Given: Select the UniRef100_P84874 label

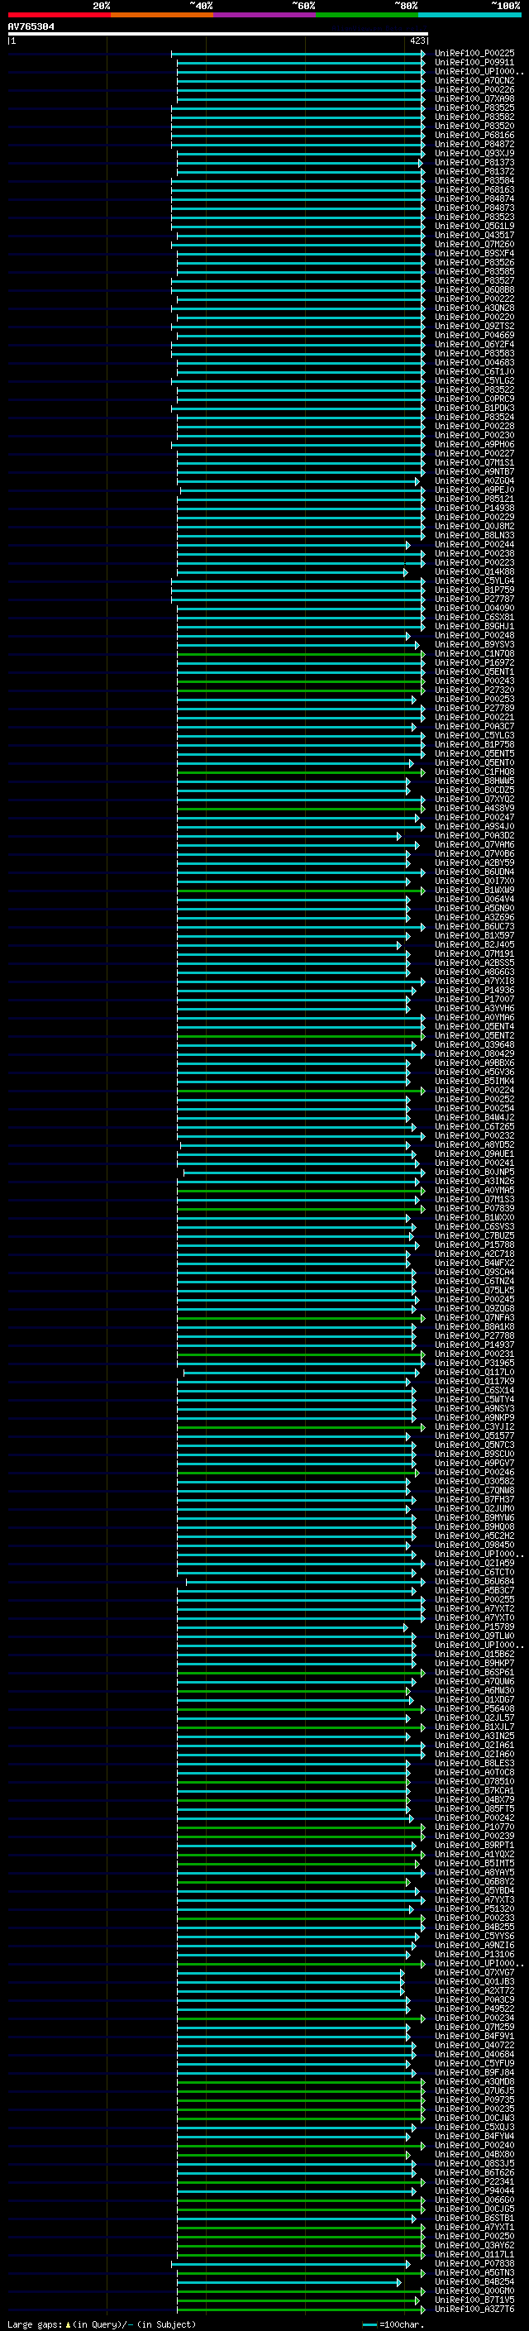Looking at the screenshot, I should (x=474, y=199).
